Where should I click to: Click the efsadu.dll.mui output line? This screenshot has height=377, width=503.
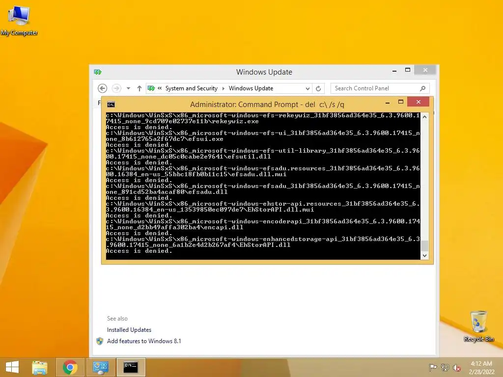click(196, 174)
